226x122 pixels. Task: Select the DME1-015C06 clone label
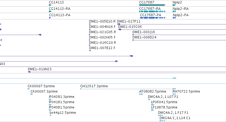(130, 27)
